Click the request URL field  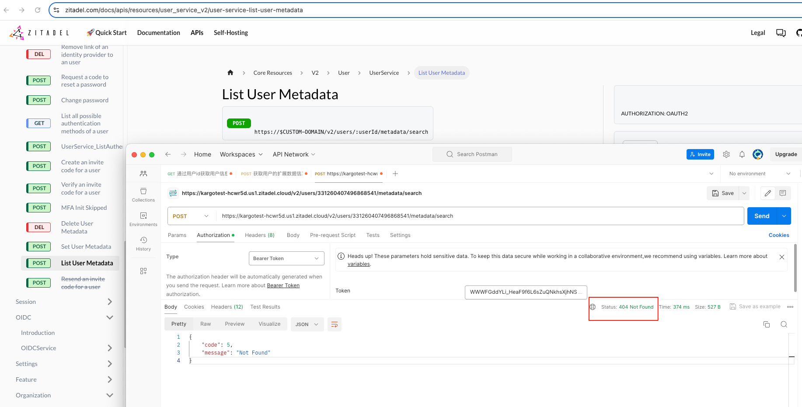coord(480,216)
